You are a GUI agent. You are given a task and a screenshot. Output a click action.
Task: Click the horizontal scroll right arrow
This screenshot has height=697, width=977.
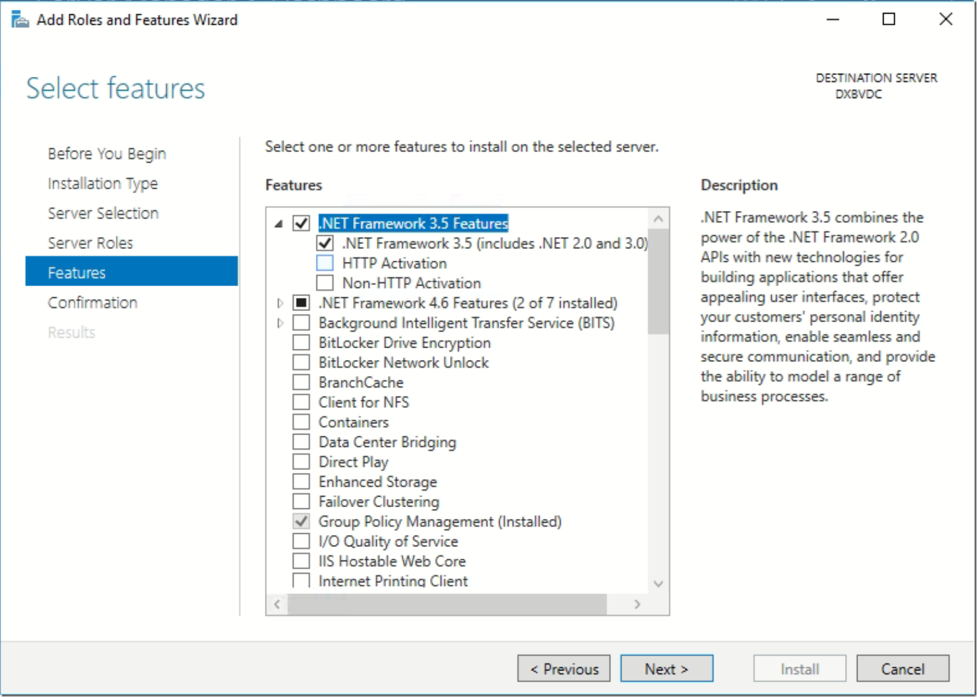coord(637,604)
